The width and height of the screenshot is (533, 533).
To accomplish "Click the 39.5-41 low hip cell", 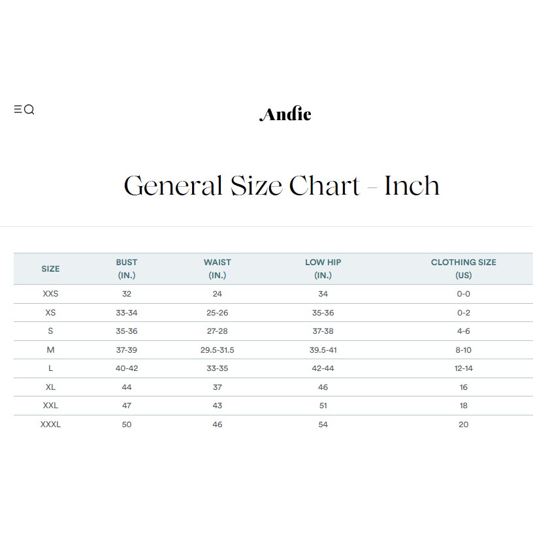I will click(323, 350).
